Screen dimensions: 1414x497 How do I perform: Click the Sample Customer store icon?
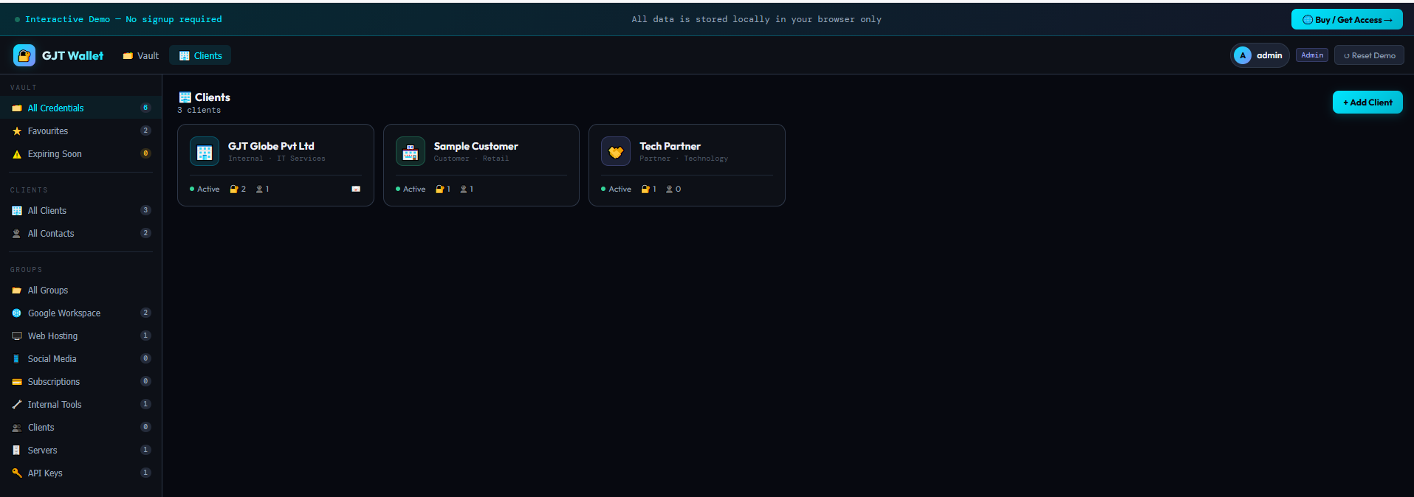tap(411, 152)
